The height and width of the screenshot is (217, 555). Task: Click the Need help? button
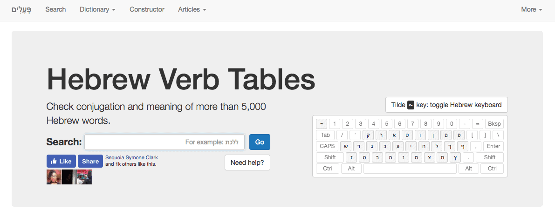(x=247, y=163)
